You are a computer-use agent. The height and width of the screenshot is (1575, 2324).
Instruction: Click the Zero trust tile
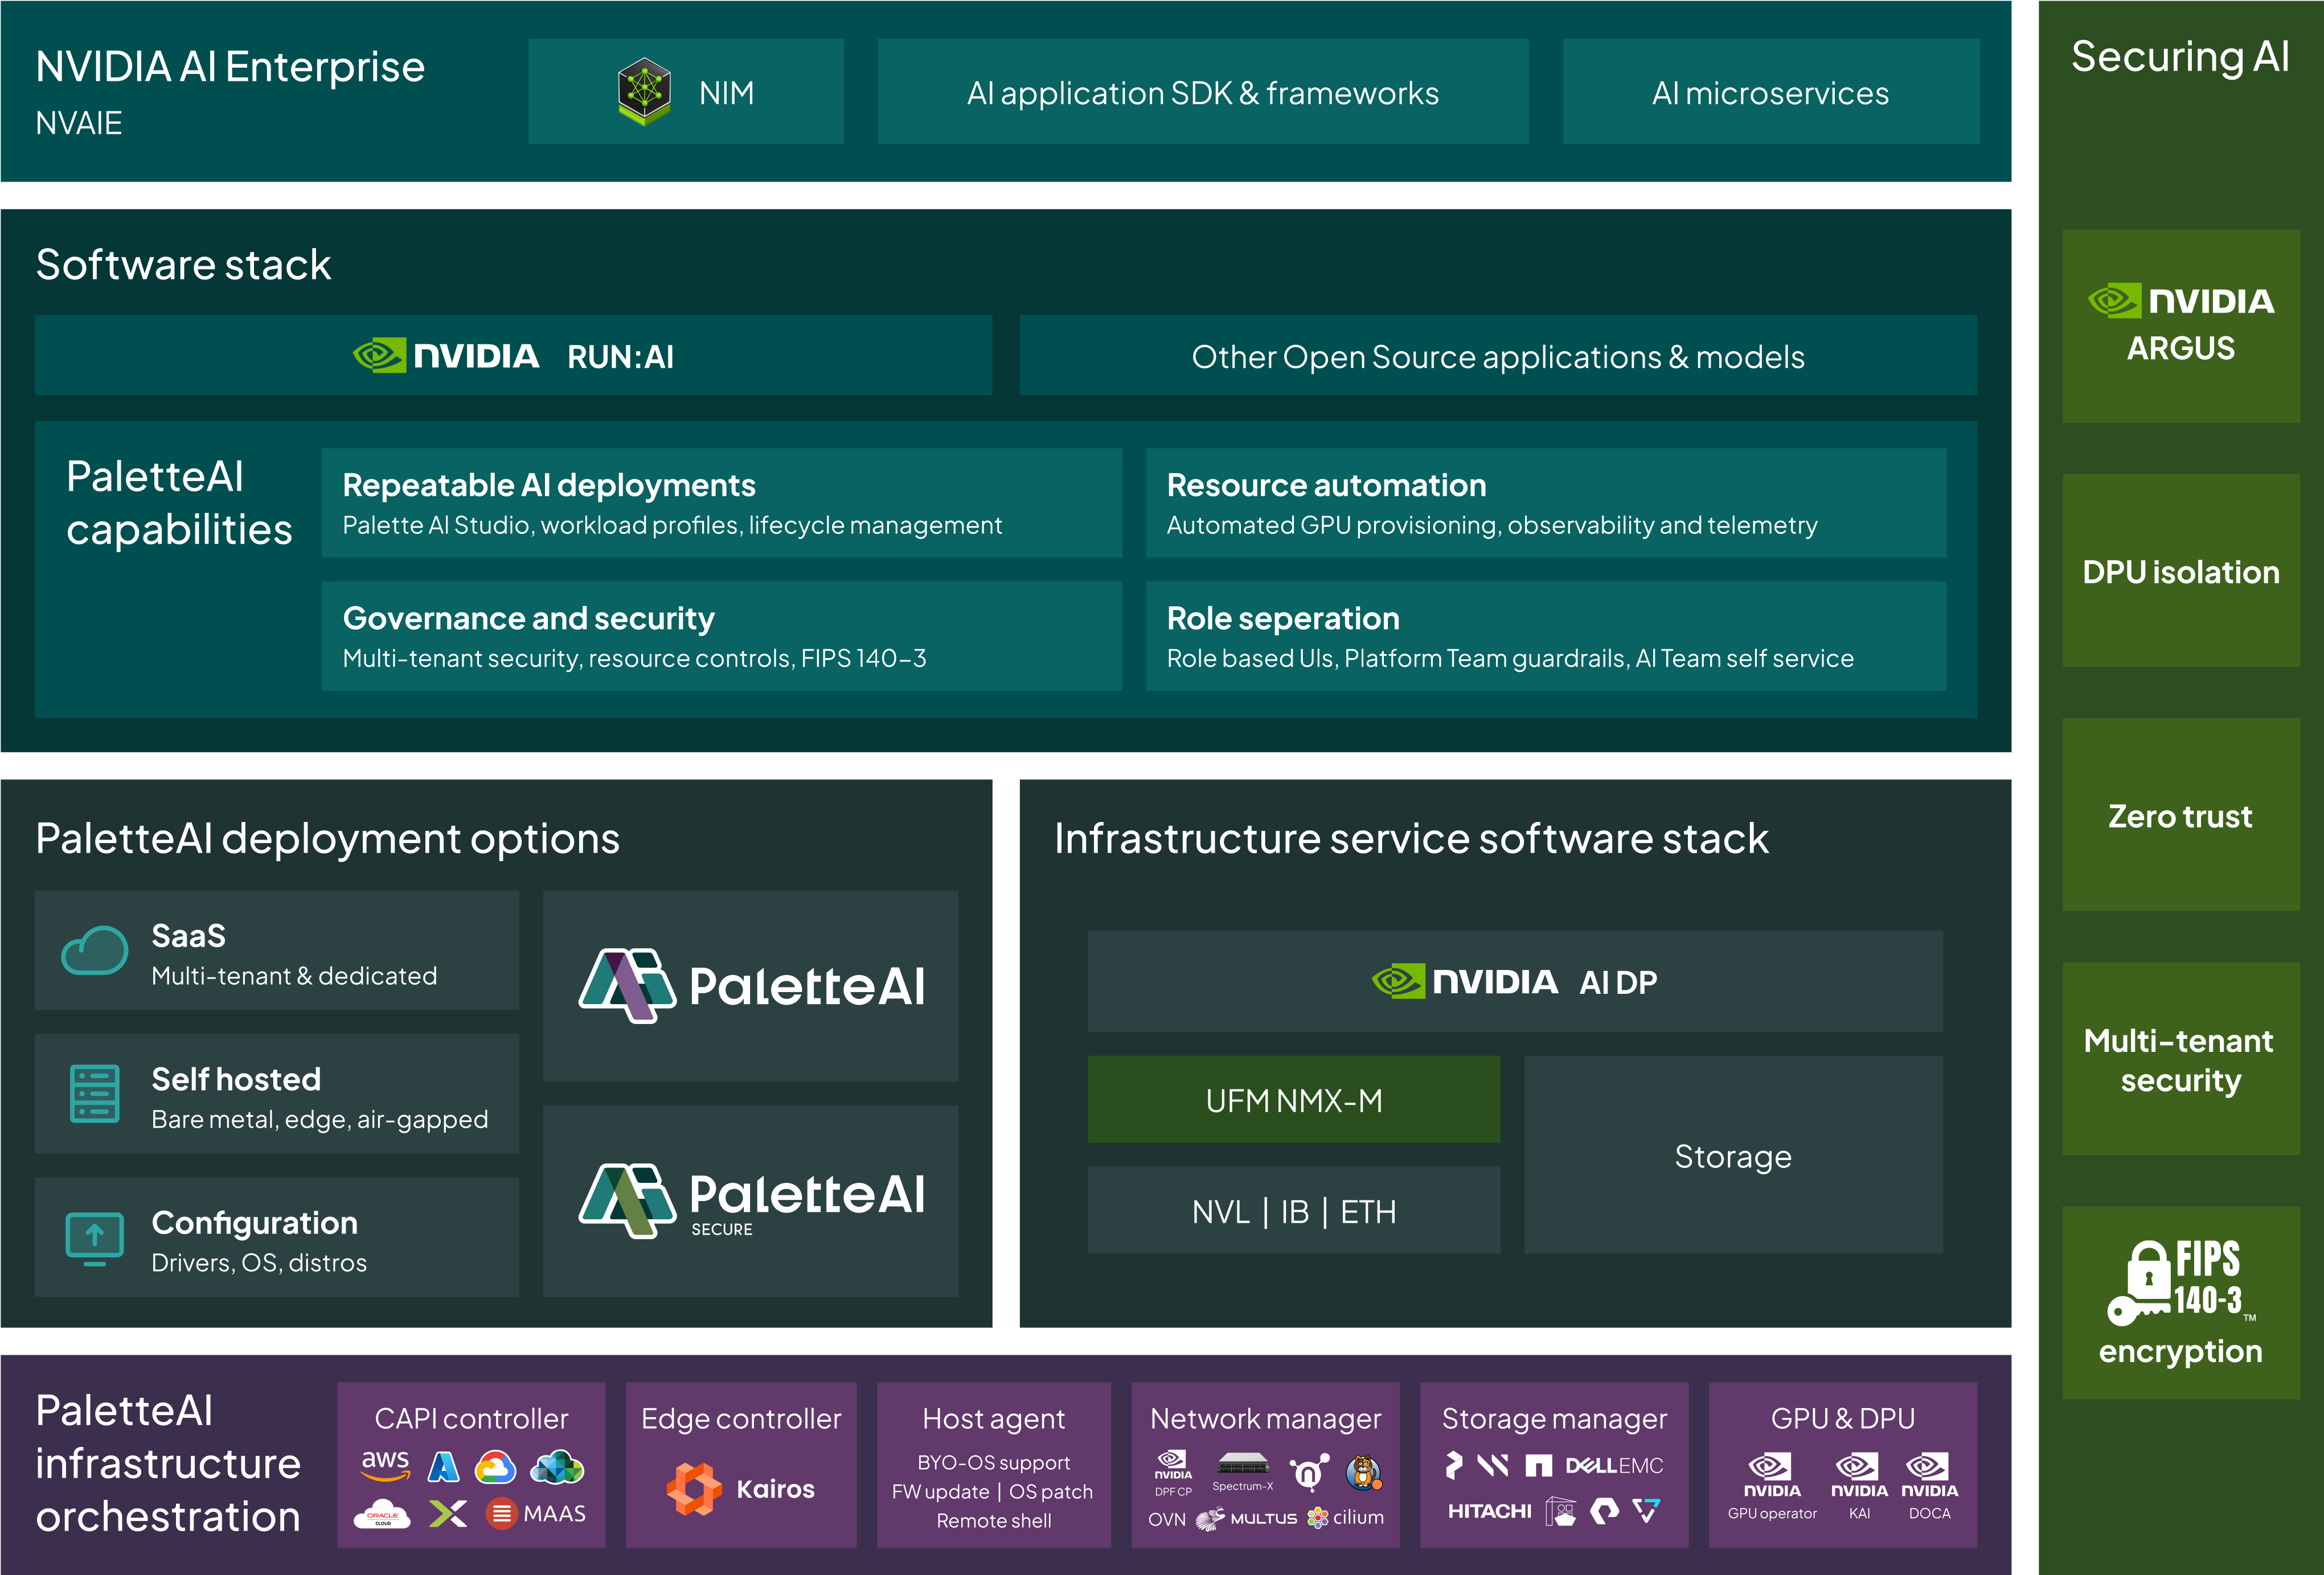point(2180,816)
